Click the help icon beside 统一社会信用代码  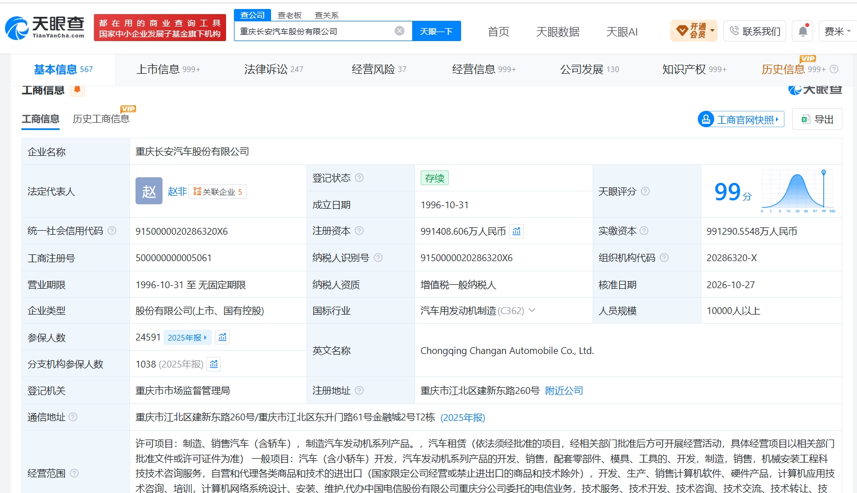click(x=112, y=231)
